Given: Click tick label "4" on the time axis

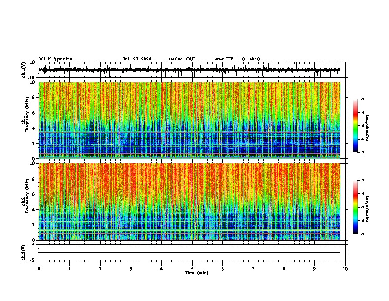Looking at the screenshot, I should 162,269.
